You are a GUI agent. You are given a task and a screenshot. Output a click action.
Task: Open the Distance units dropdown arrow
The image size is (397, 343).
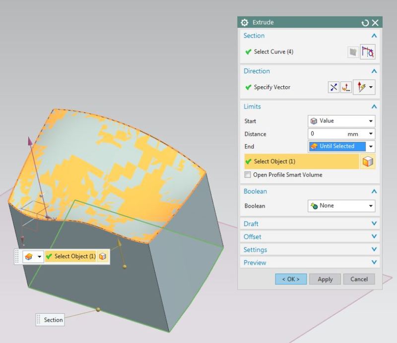point(371,134)
